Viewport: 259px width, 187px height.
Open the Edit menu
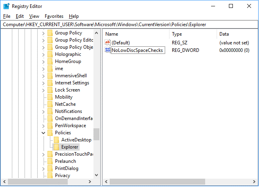pyautogui.click(x=20, y=16)
